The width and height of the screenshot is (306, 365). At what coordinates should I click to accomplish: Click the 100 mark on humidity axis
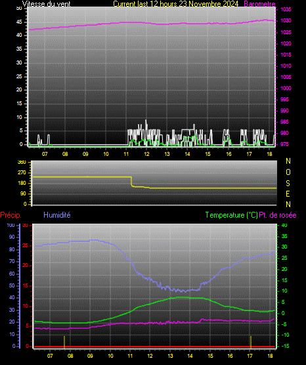pos(11,225)
